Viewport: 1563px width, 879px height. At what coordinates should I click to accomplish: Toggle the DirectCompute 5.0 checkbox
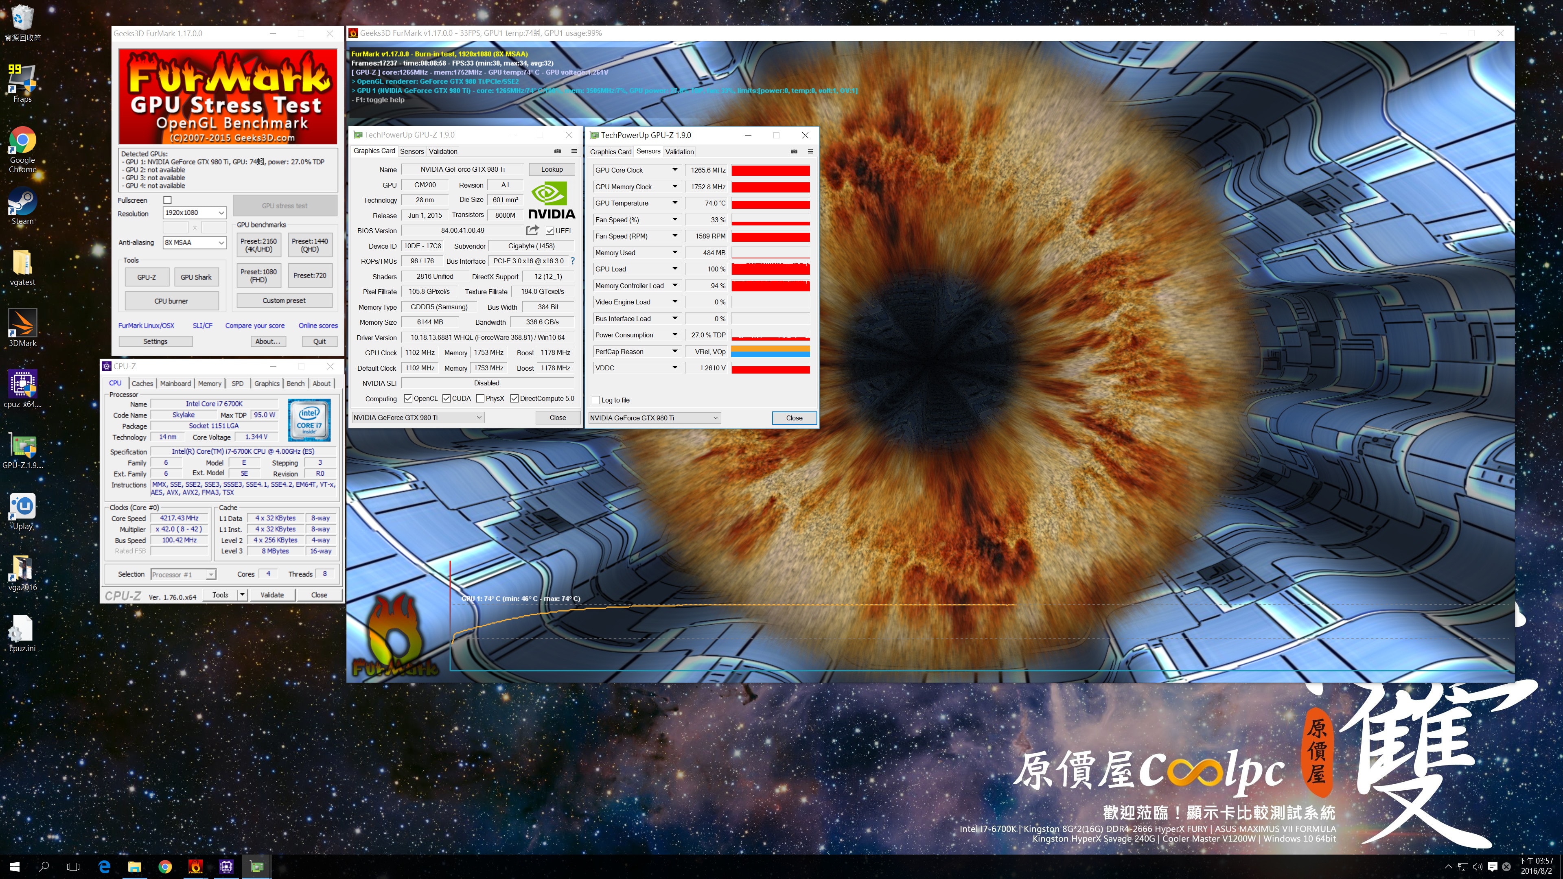coord(514,398)
